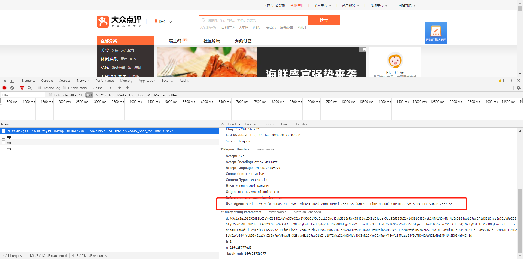The height and width of the screenshot is (259, 523).
Task: Click the Dianping logo
Action: pyautogui.click(x=119, y=22)
